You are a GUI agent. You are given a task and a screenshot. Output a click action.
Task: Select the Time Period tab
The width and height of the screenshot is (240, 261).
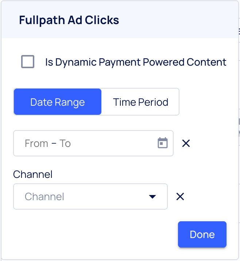[140, 102]
